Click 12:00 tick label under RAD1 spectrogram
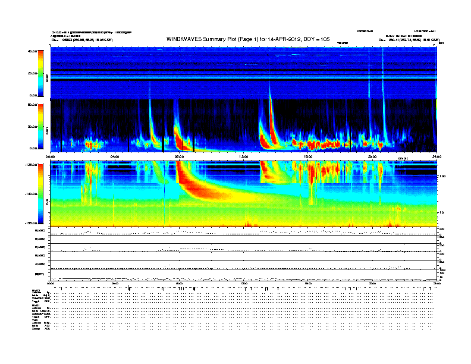471x364 pixels. point(244,156)
